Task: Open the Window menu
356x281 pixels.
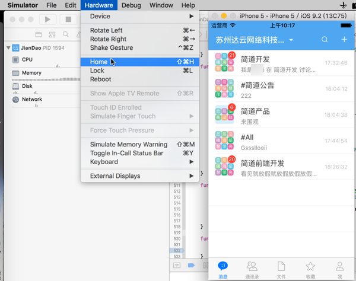Action: [161, 5]
